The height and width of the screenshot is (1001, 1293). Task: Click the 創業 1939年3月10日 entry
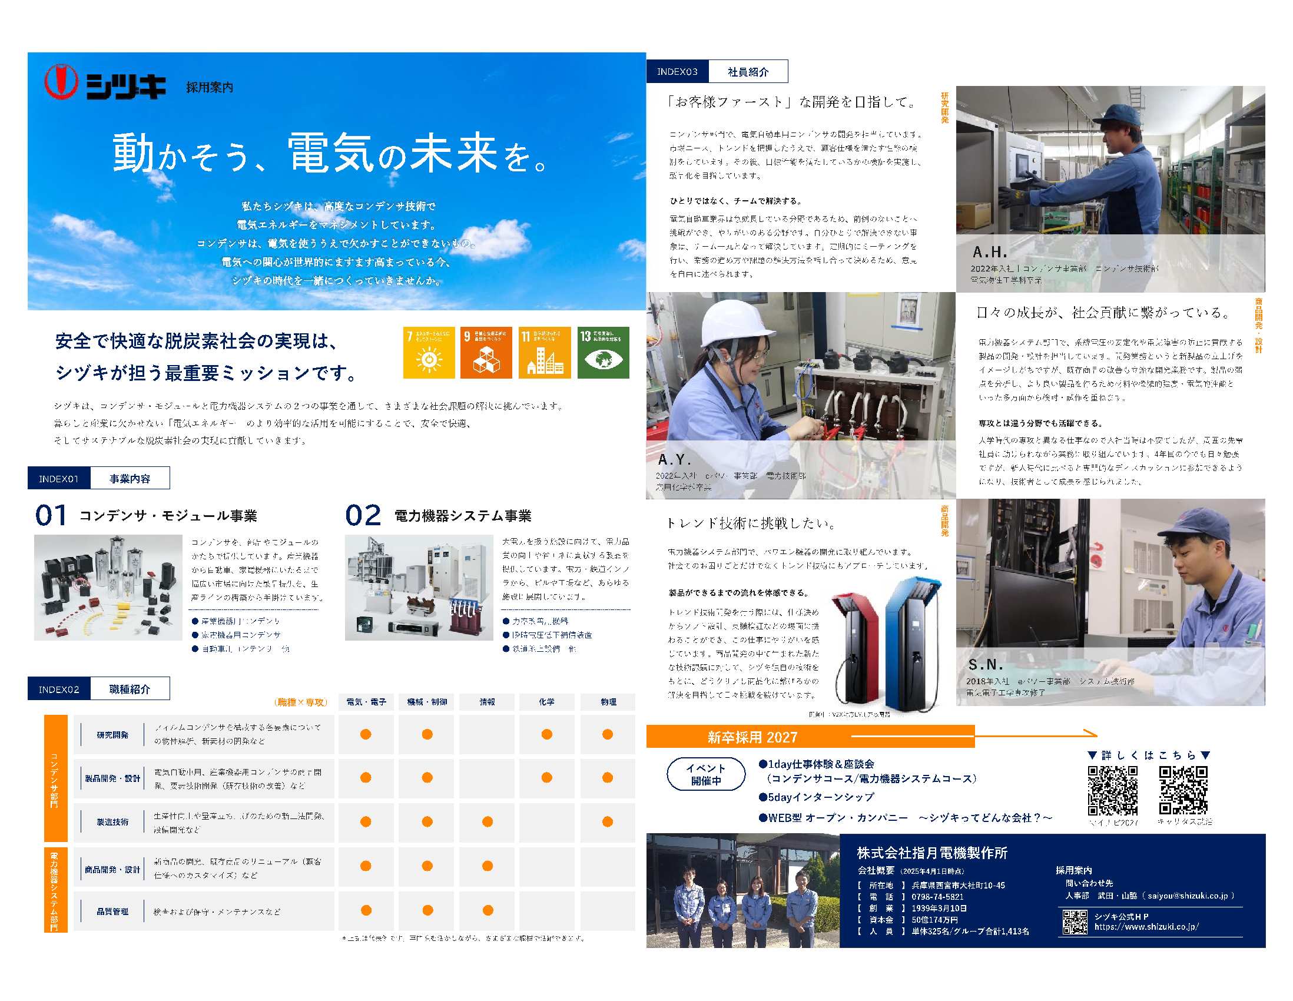point(912,908)
